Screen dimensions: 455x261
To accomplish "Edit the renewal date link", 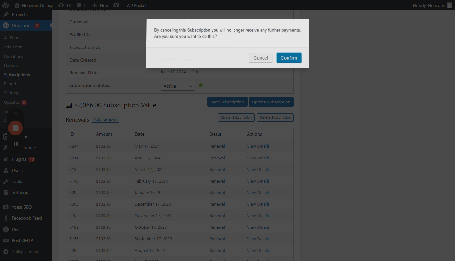I will (196, 72).
